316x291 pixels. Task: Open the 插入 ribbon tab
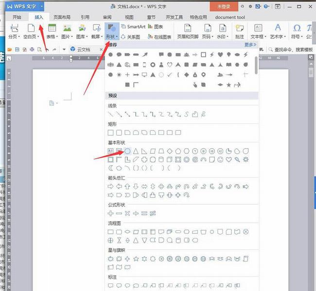click(x=39, y=17)
